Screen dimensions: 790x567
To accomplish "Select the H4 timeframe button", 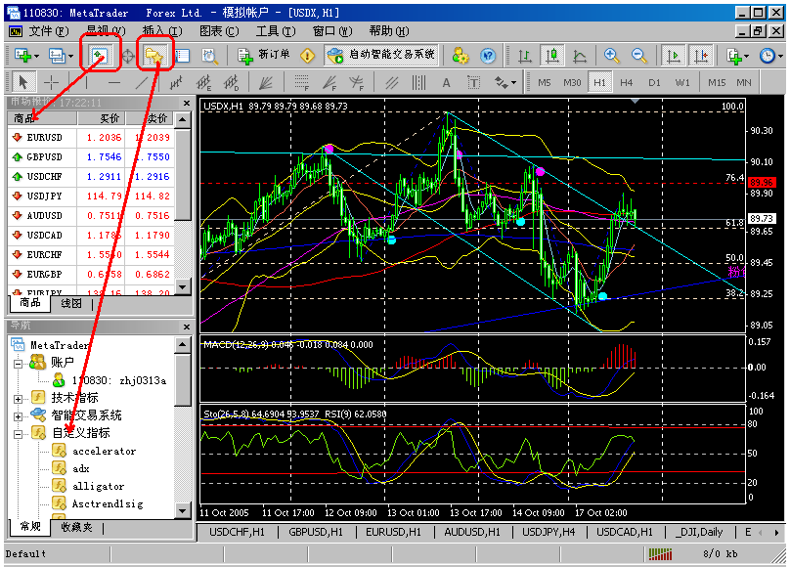I will [x=627, y=83].
